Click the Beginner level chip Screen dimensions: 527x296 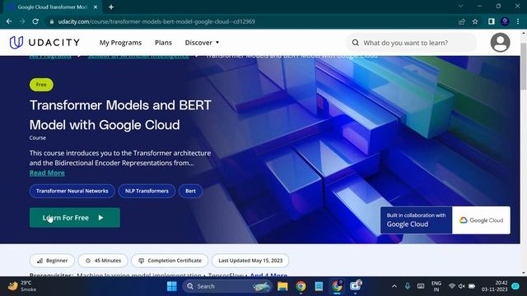(52, 261)
